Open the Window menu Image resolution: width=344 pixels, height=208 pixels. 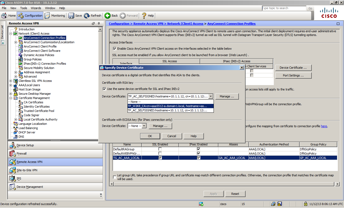[50, 8]
